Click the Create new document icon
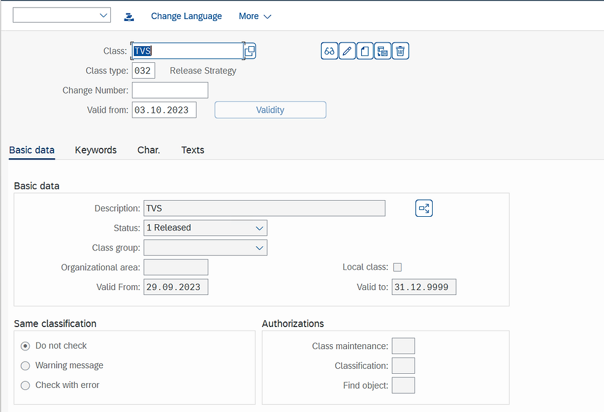The height and width of the screenshot is (412, 604). coord(365,51)
